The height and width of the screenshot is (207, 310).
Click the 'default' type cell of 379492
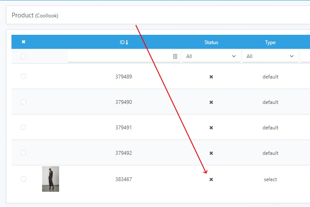pyautogui.click(x=270, y=153)
